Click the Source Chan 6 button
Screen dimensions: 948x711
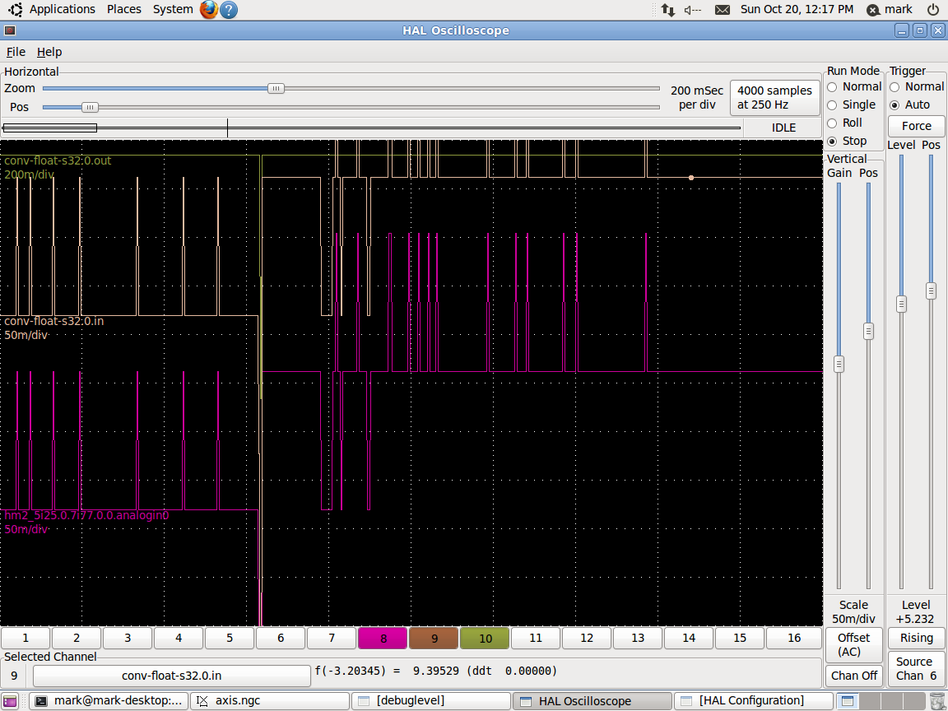(917, 669)
